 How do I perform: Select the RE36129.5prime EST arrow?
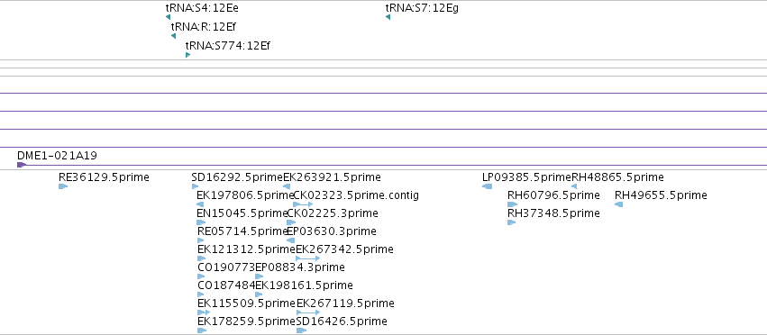(62, 186)
